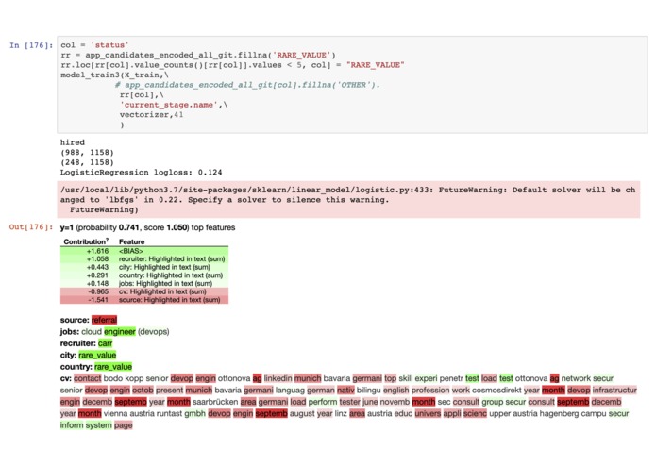Click the green 'carr' recruiter value

(x=106, y=343)
